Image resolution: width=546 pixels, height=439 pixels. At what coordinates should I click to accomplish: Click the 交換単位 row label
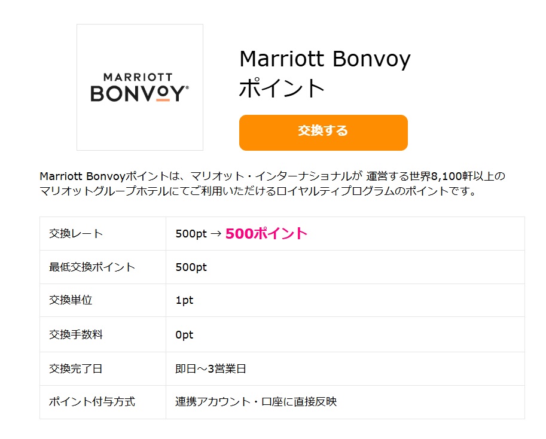click(x=71, y=300)
